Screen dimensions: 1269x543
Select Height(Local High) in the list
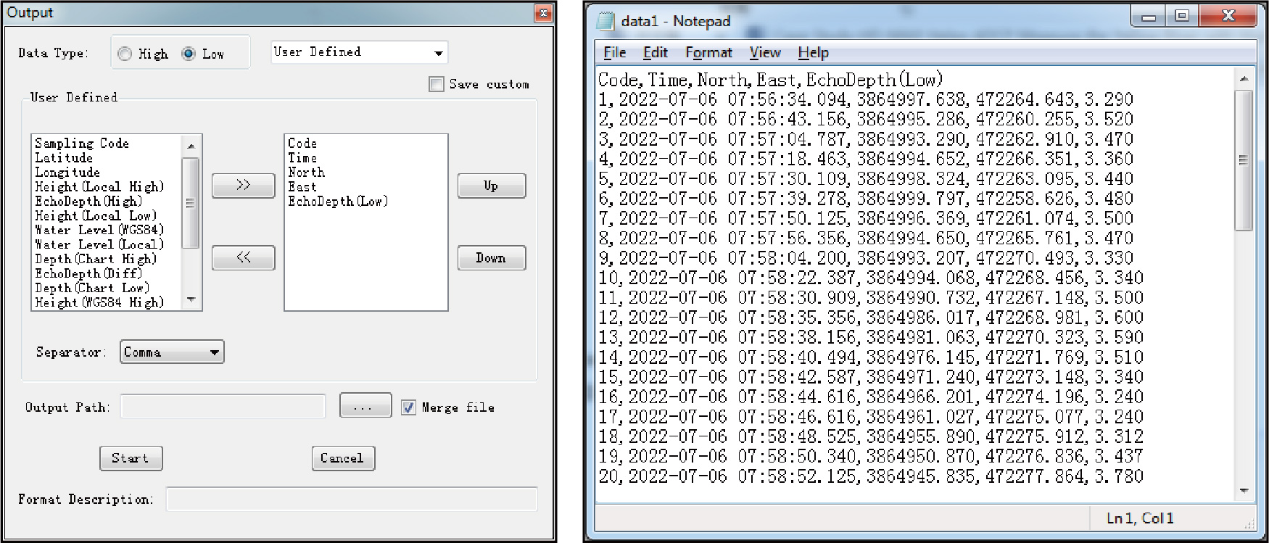pos(99,187)
